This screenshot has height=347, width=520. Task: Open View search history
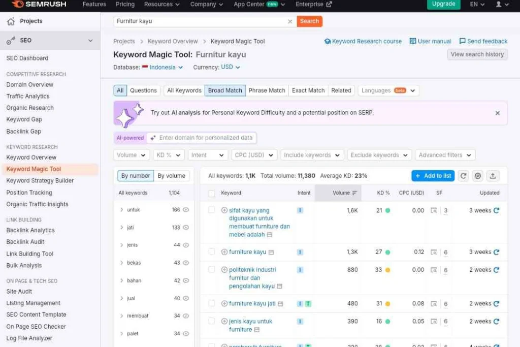[x=477, y=54]
